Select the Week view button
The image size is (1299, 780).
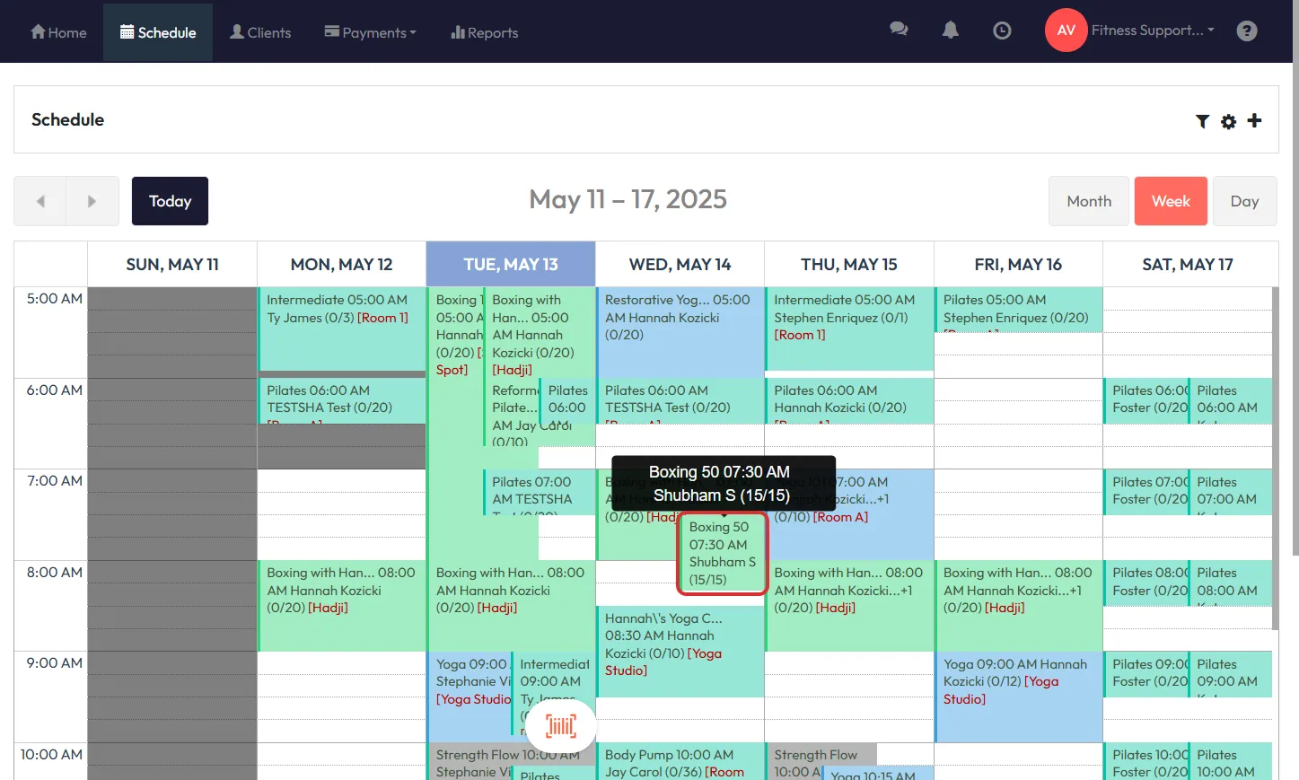[1170, 201]
